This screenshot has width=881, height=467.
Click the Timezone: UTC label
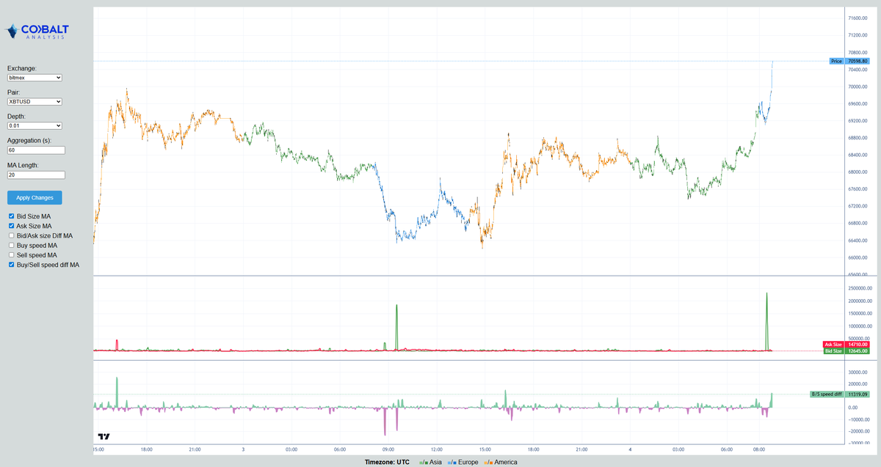(x=385, y=463)
